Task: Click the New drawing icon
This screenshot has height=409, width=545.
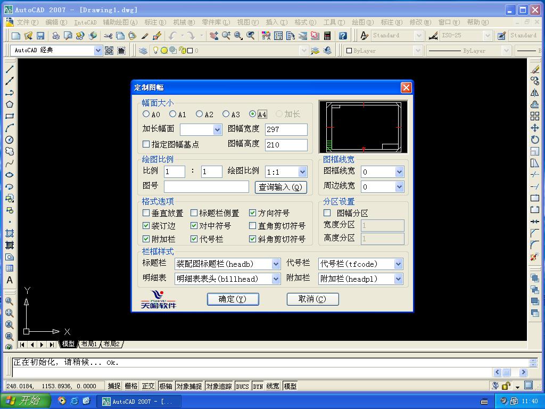Action: click(15, 36)
